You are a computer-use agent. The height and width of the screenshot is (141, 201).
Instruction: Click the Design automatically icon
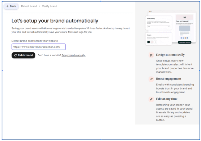tap(151, 55)
